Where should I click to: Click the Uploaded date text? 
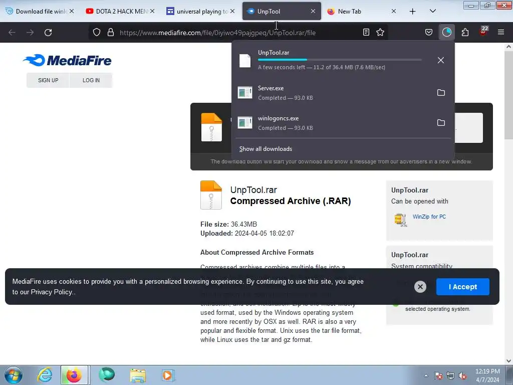pyautogui.click(x=247, y=234)
